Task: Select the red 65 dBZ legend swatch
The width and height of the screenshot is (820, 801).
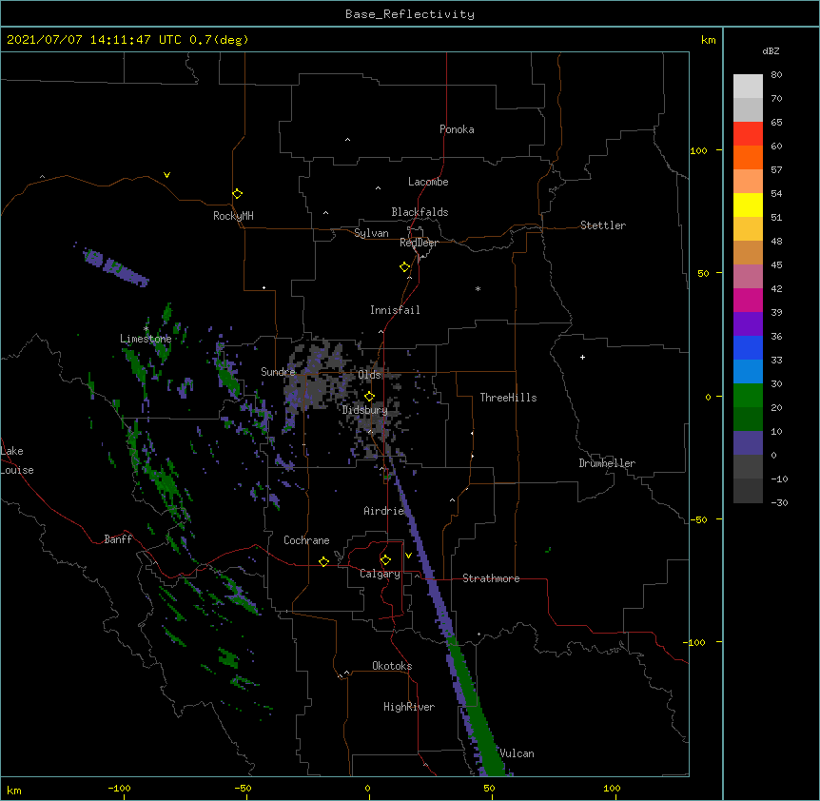Action: tap(748, 133)
